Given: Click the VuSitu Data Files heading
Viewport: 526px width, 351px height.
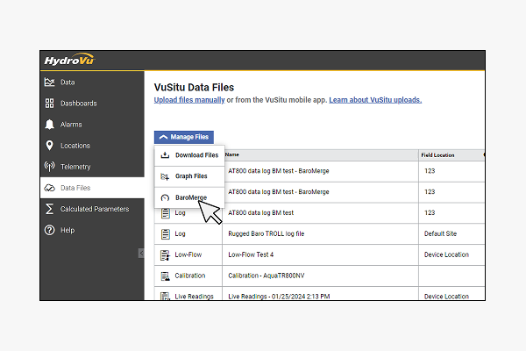Looking at the screenshot, I should tap(194, 88).
